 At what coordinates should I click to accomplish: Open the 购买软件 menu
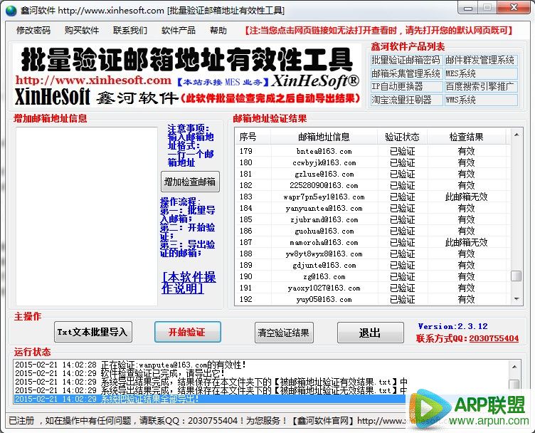(82, 31)
